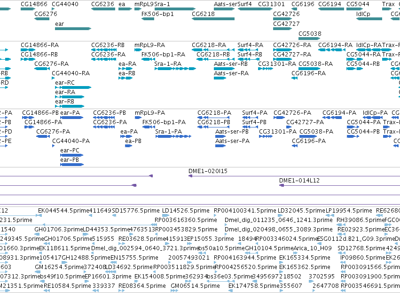400x293 pixels.
Task: Click the ear-RA transcript label
Action: (x=65, y=92)
